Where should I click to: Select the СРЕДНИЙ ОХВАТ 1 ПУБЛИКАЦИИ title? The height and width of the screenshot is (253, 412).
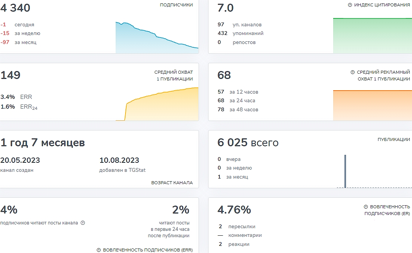point(173,76)
